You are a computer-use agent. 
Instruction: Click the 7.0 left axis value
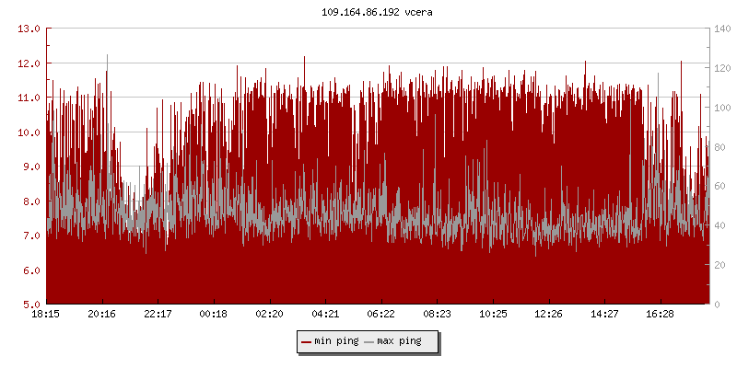tap(29, 236)
